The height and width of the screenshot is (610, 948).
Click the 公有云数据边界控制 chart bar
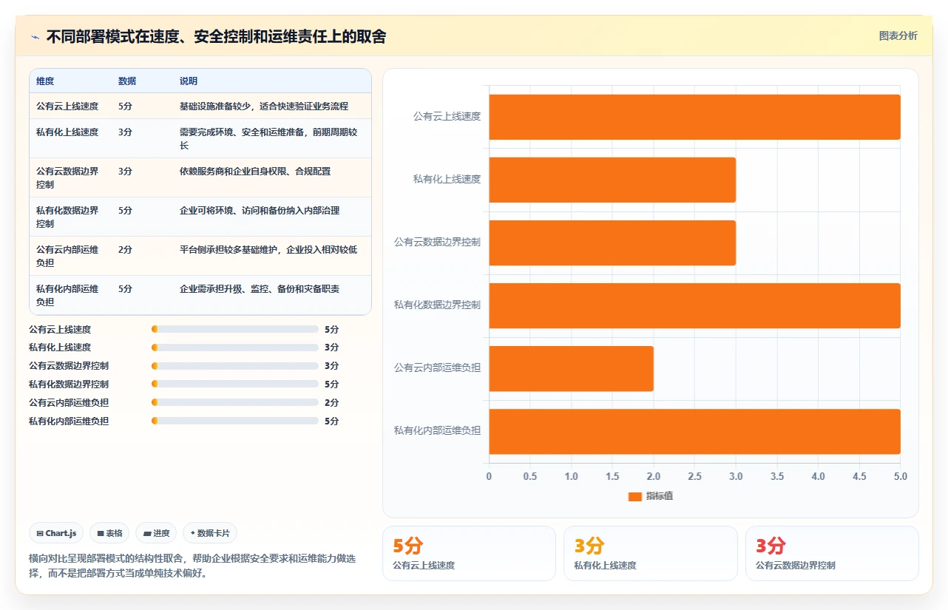point(612,243)
